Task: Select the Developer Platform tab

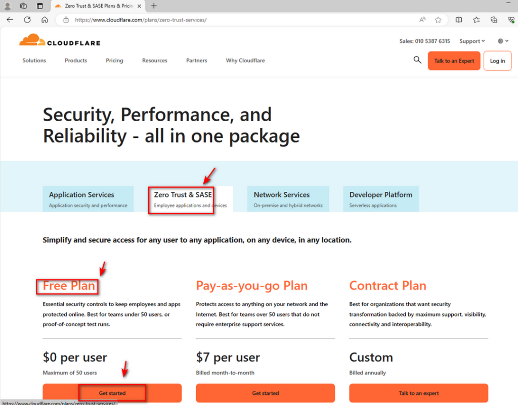Action: tap(381, 199)
